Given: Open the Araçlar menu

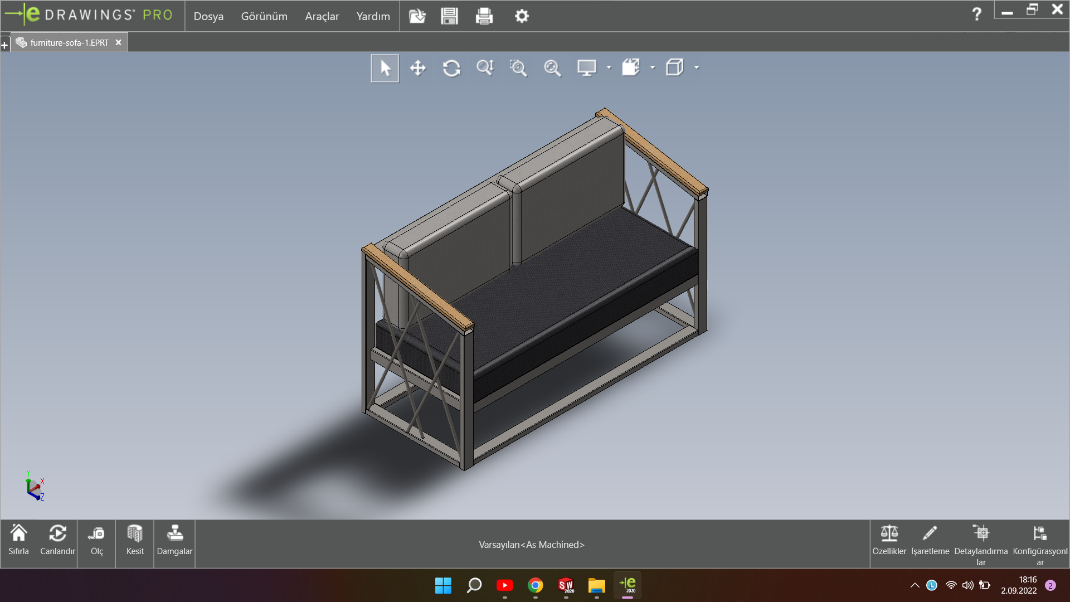Looking at the screenshot, I should 322,16.
